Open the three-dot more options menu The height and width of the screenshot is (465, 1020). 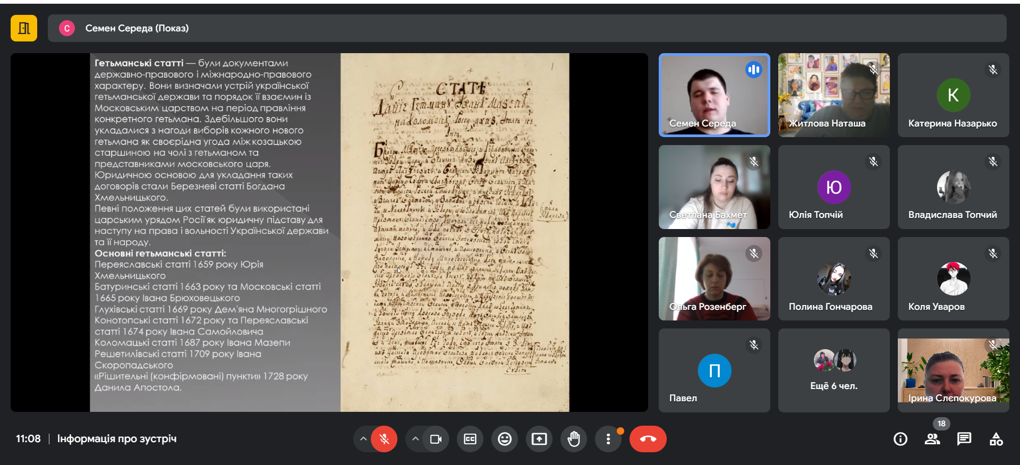[x=608, y=439]
